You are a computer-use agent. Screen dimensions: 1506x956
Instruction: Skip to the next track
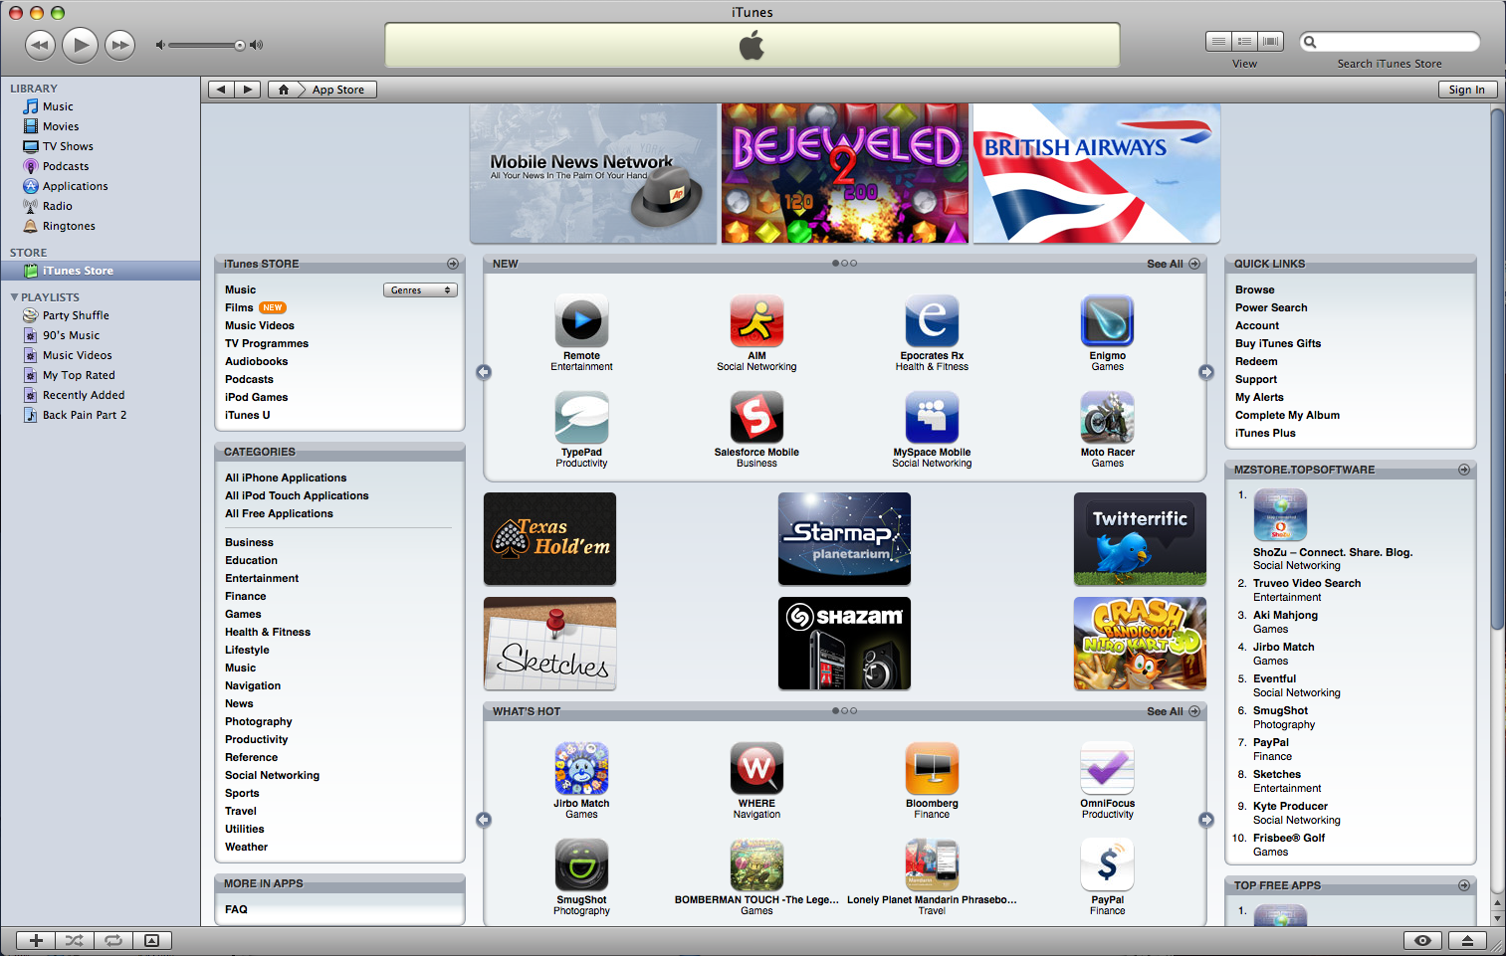(120, 45)
